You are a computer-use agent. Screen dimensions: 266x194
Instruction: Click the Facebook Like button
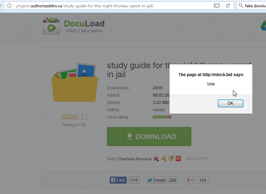point(118,180)
